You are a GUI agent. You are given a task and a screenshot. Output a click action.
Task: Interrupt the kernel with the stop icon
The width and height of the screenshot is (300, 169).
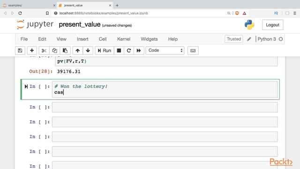pos(119,51)
